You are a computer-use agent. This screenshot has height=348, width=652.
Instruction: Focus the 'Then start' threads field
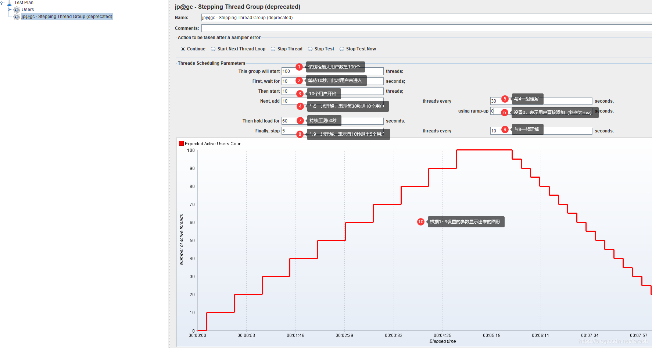(332, 91)
